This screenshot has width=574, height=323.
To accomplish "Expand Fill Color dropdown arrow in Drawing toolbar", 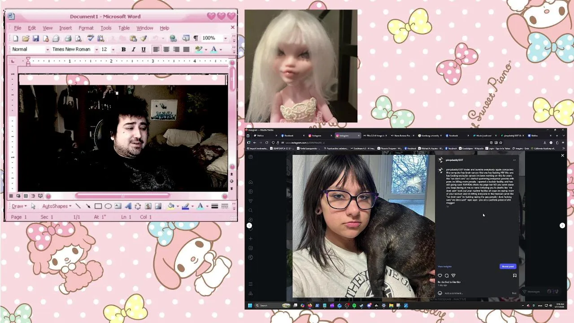I will (x=177, y=206).
